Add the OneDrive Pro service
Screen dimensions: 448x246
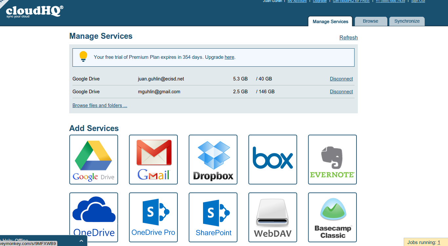click(153, 217)
